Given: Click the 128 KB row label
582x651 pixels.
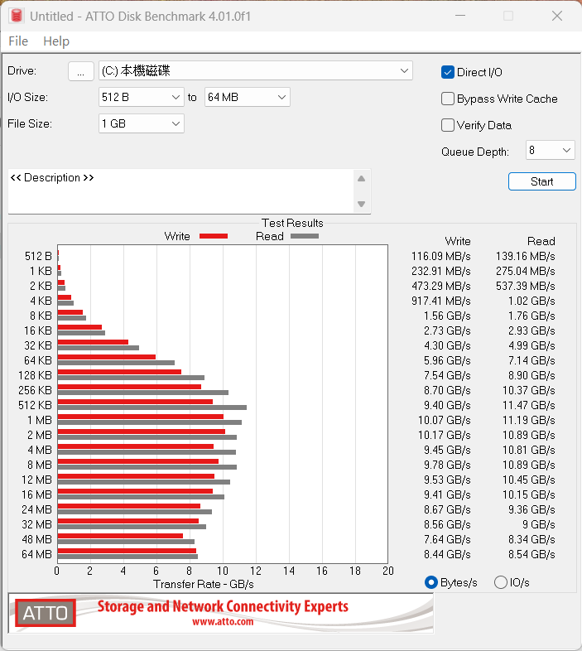Looking at the screenshot, I should click(35, 375).
